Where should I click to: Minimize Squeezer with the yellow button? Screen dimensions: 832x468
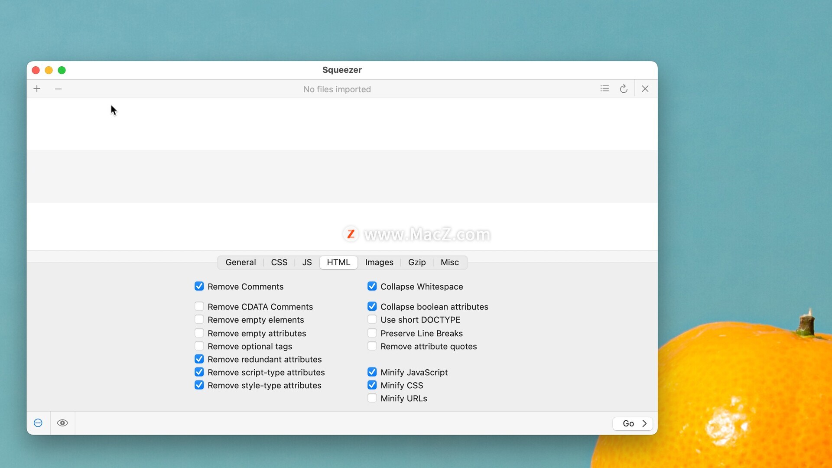click(49, 70)
